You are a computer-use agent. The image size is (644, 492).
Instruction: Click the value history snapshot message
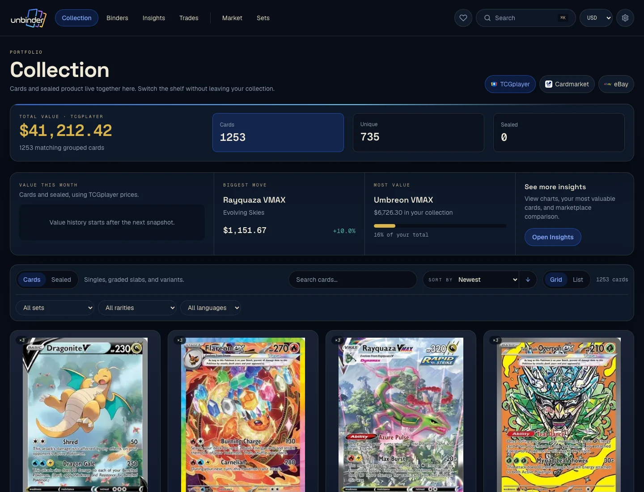click(x=112, y=222)
